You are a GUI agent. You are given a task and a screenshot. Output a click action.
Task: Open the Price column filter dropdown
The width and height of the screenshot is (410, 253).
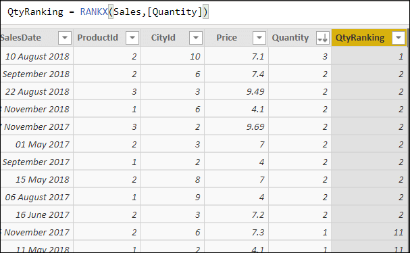[x=259, y=38]
